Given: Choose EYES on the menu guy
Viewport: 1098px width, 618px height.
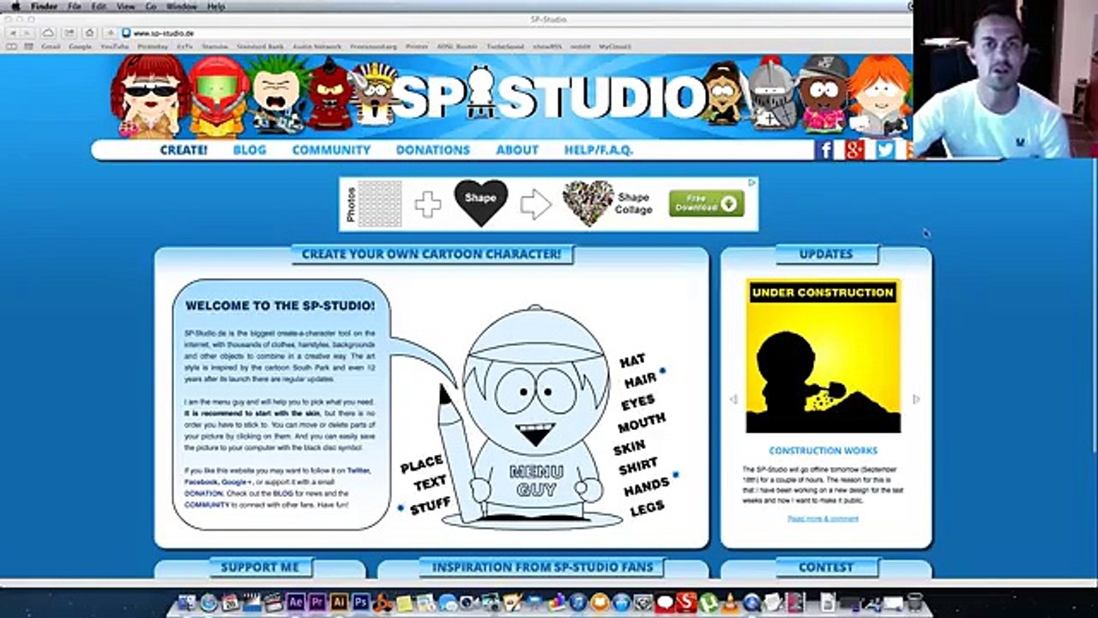Looking at the screenshot, I should tap(638, 402).
